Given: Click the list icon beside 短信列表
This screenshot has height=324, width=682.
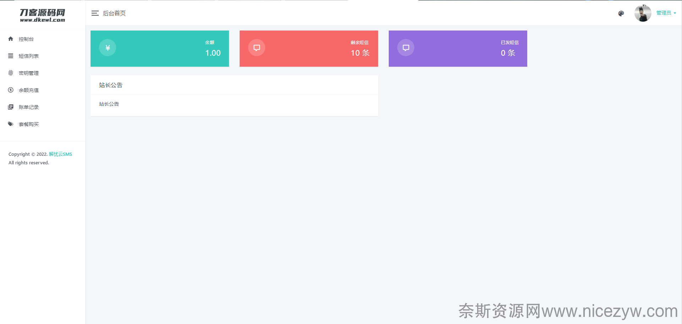Looking at the screenshot, I should coord(11,56).
